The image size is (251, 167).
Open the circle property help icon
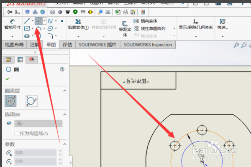pyautogui.click(x=62, y=69)
